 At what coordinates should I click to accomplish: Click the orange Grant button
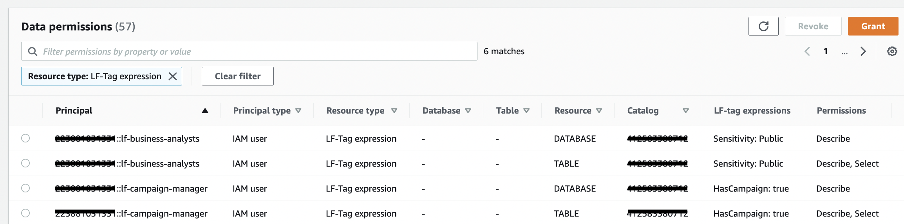click(873, 26)
